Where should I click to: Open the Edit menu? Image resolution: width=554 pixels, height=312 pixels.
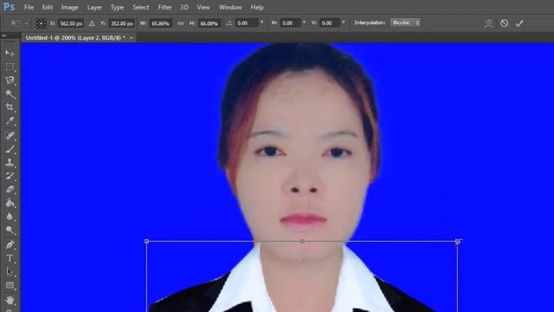click(48, 7)
